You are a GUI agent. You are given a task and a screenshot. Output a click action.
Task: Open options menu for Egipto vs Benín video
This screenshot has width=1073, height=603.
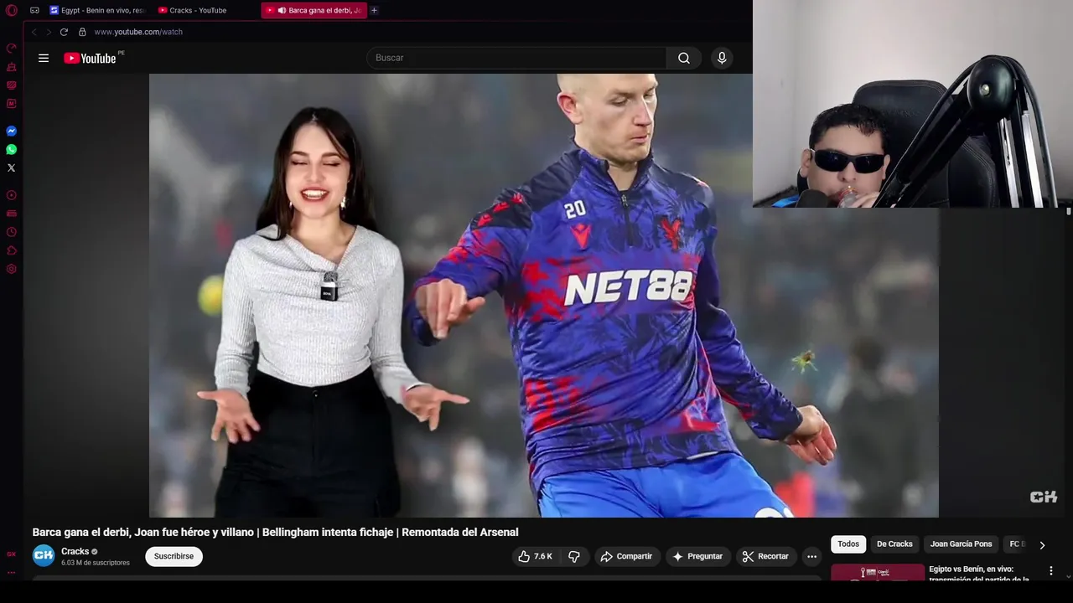tap(1050, 571)
